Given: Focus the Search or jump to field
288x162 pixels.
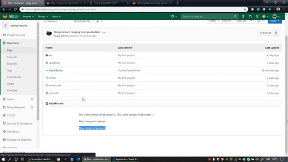Looking at the screenshot, I should [209, 17].
